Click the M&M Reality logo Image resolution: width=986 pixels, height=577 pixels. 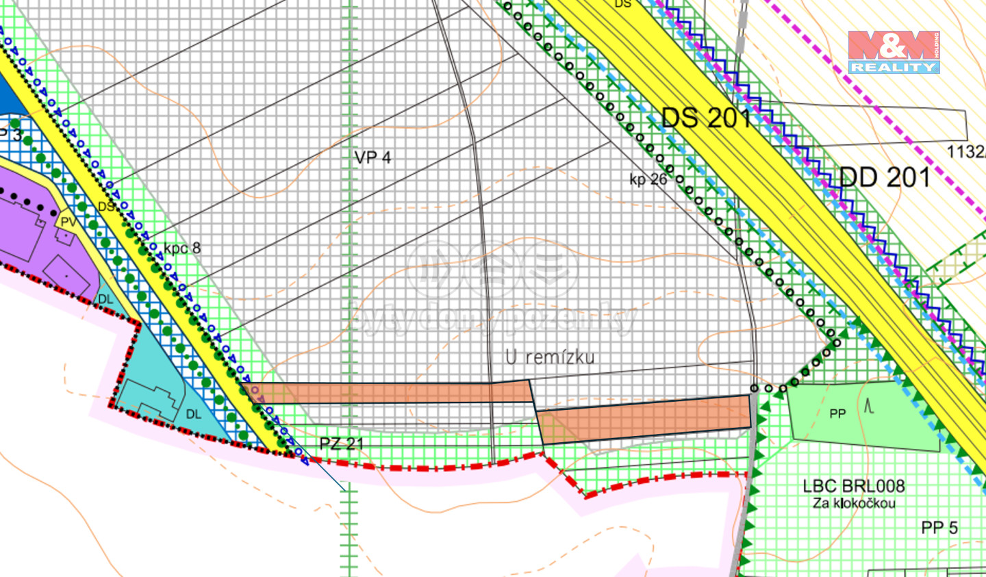[x=894, y=52]
